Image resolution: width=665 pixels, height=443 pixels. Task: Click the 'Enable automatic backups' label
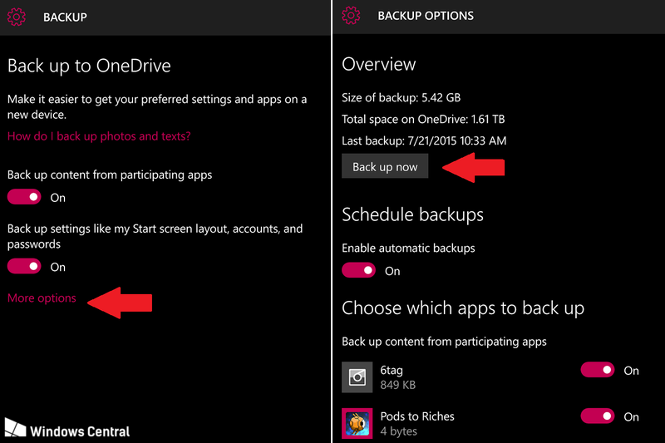coord(408,248)
